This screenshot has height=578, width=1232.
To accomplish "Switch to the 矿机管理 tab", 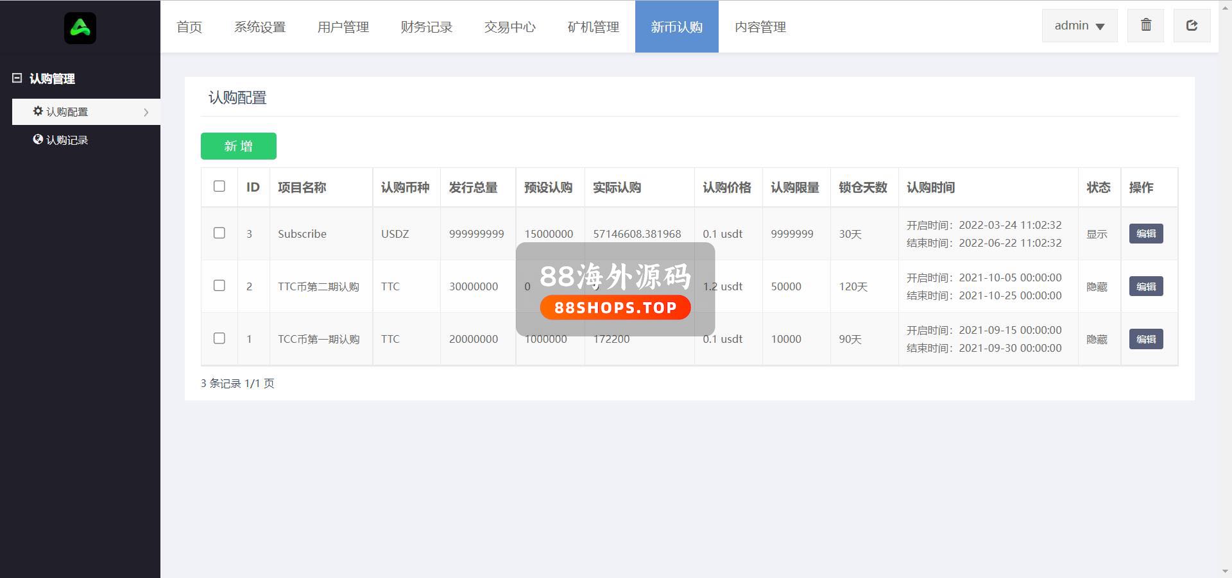I will [593, 27].
